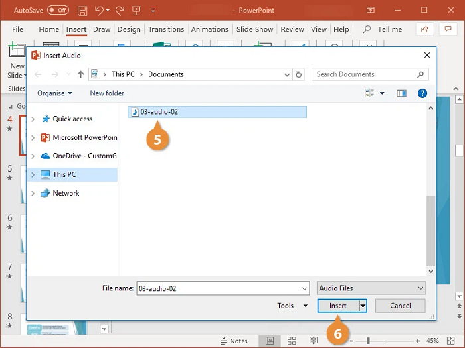Open the Slide Show ribbon tab

point(254,29)
